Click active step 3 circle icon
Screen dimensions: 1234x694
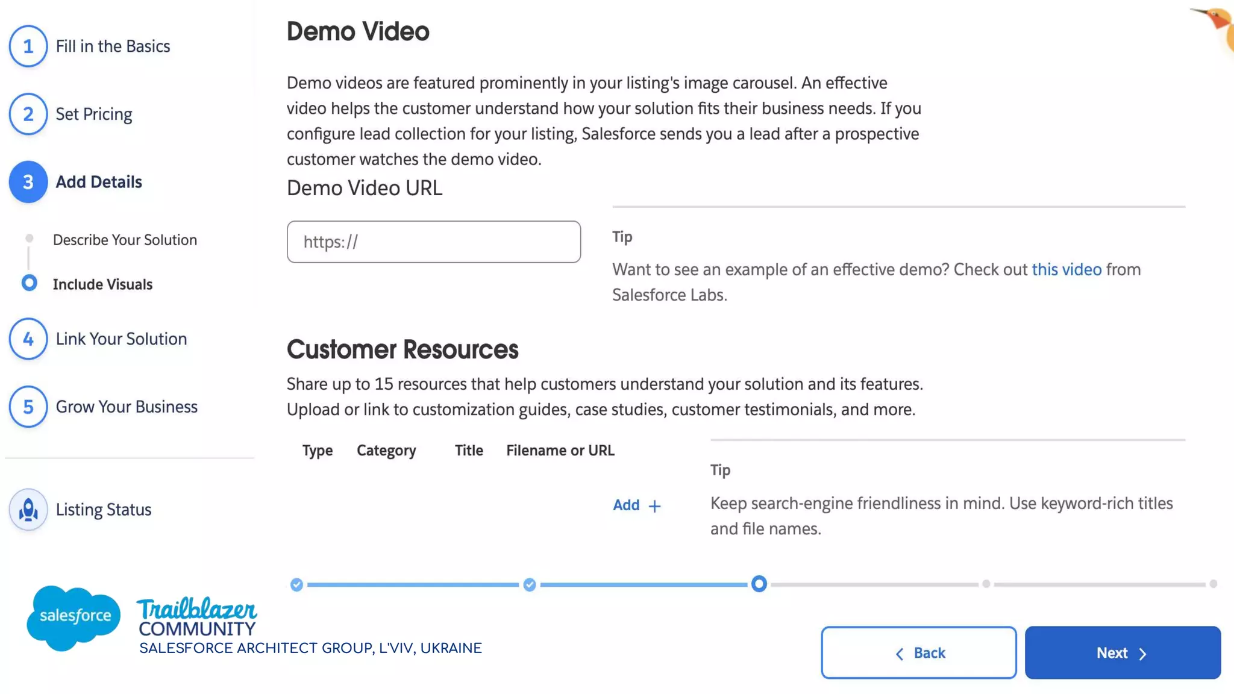28,182
